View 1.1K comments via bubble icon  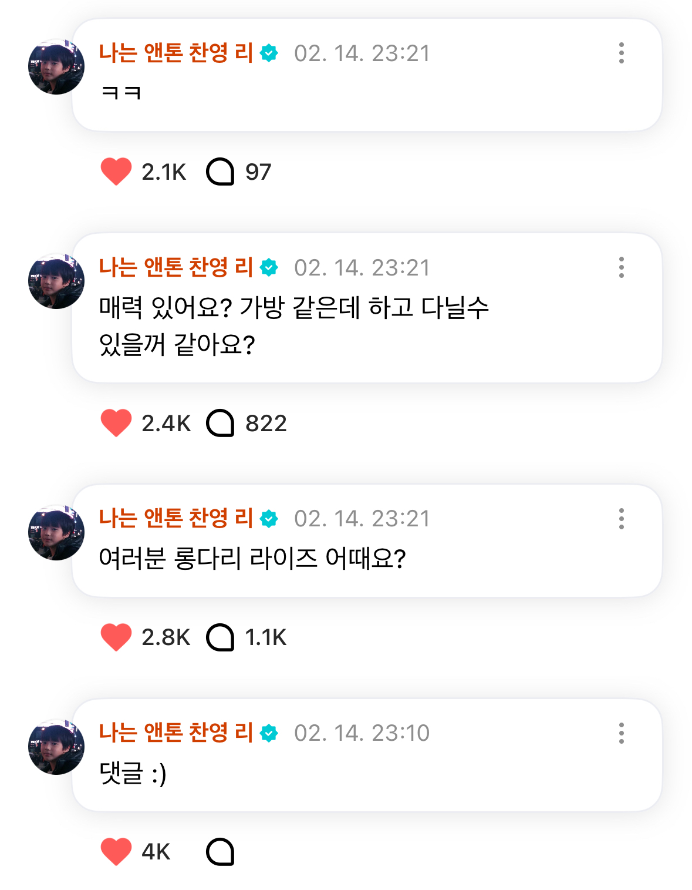point(220,637)
